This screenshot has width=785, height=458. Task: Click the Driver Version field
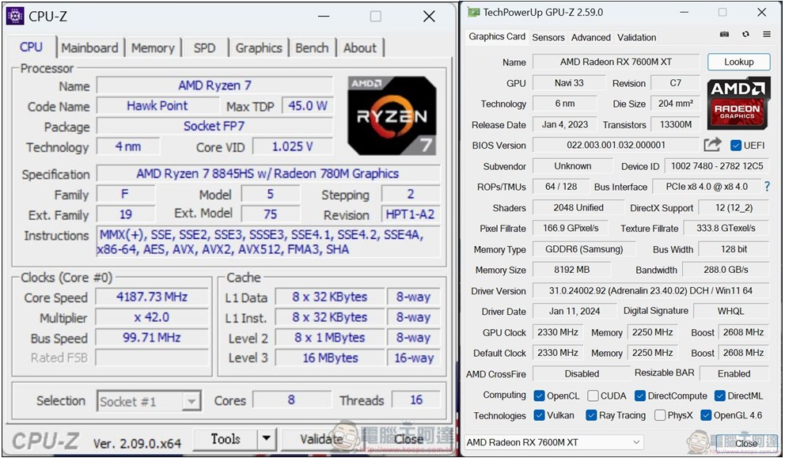click(x=650, y=291)
